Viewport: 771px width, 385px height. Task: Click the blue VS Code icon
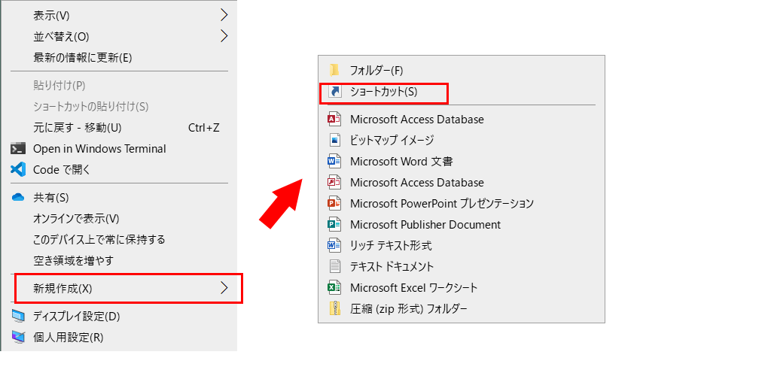tap(18, 170)
